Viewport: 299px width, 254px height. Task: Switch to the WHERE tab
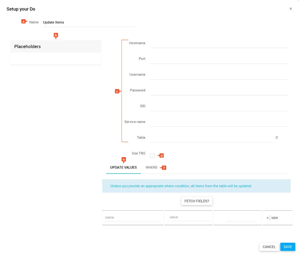click(152, 168)
